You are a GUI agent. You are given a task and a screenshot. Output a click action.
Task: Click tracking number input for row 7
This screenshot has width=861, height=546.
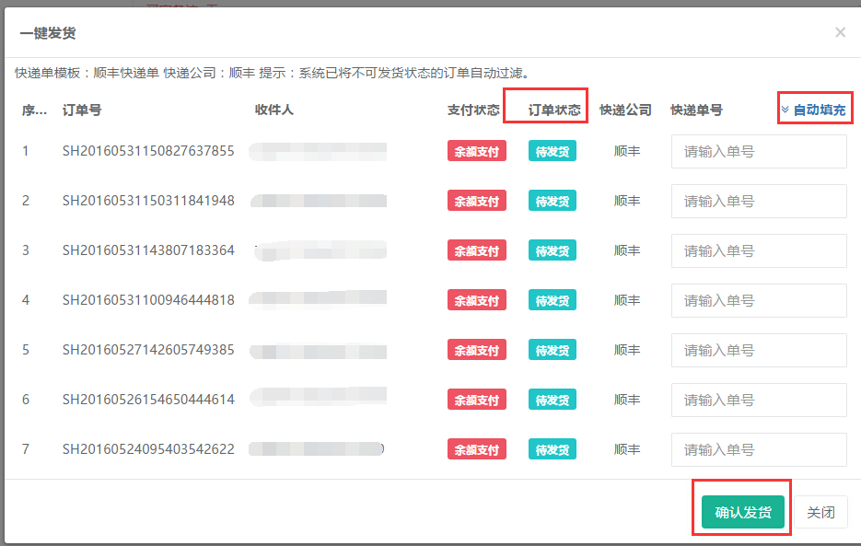point(759,449)
